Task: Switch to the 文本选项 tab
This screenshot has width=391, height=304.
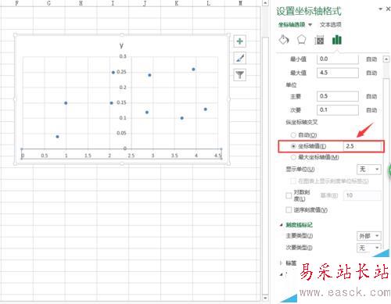Action: click(331, 25)
